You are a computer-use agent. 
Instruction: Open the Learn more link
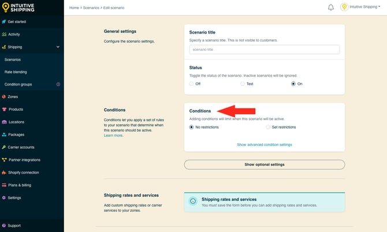(x=113, y=135)
